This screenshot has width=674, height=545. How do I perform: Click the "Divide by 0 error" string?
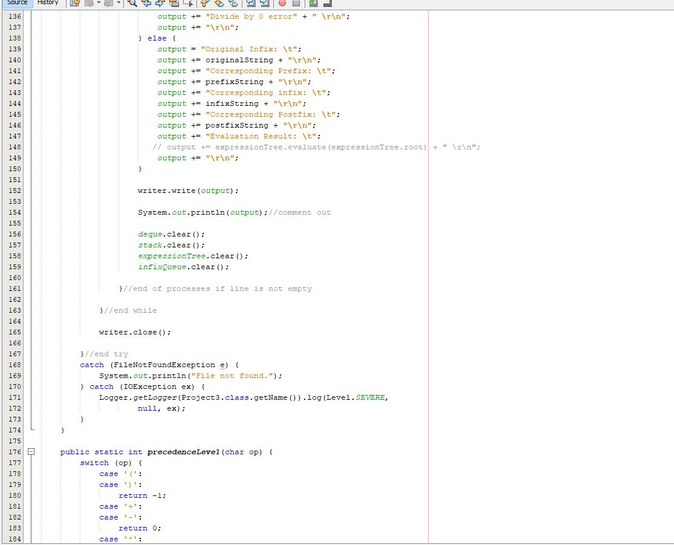click(x=251, y=16)
